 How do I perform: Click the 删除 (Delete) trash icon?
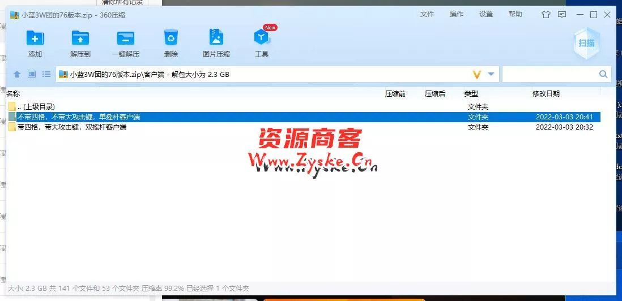click(x=171, y=38)
